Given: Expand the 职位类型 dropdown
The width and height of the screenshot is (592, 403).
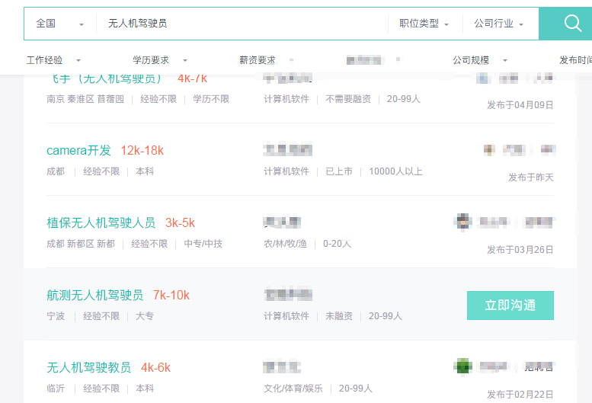Looking at the screenshot, I should click(x=424, y=24).
